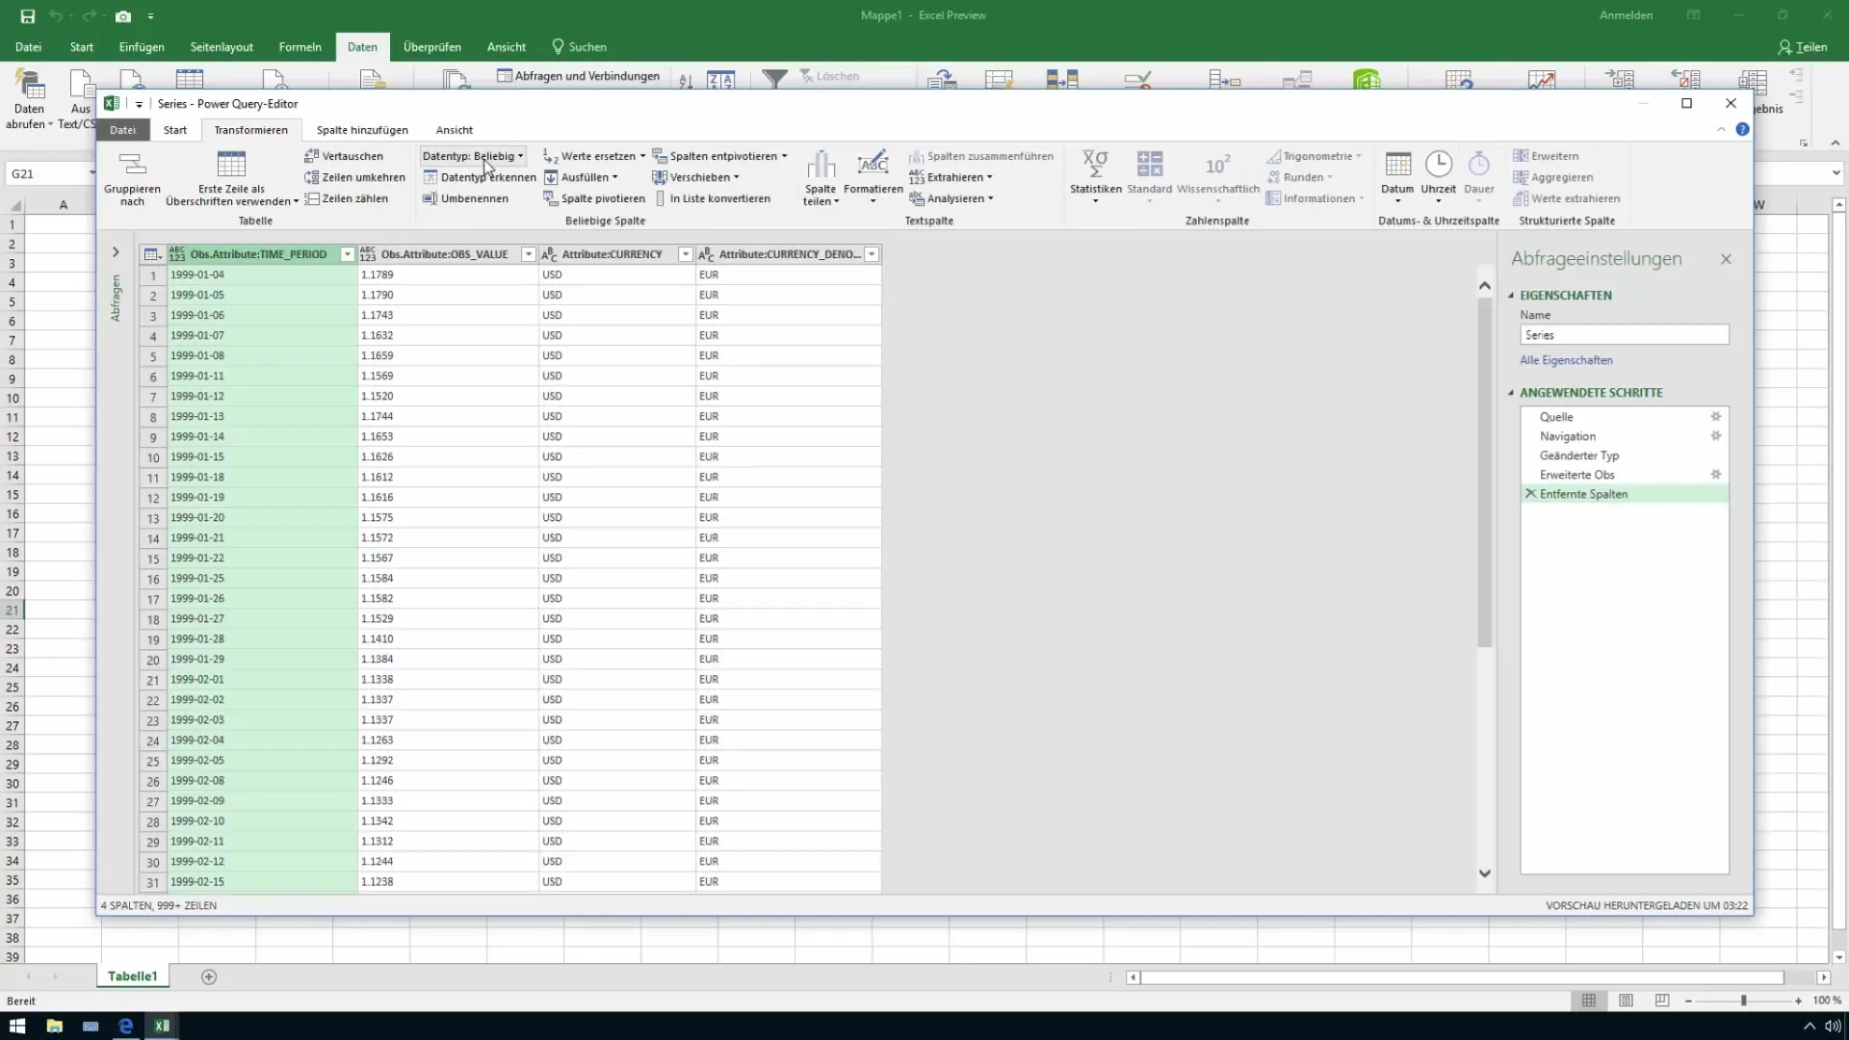Open the Datei tab in Power Query
Viewport: 1849px width, 1040px height.
(123, 130)
